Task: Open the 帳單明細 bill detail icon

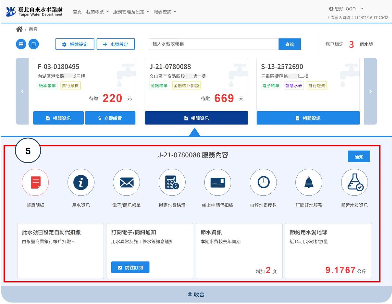Action: 35,182
